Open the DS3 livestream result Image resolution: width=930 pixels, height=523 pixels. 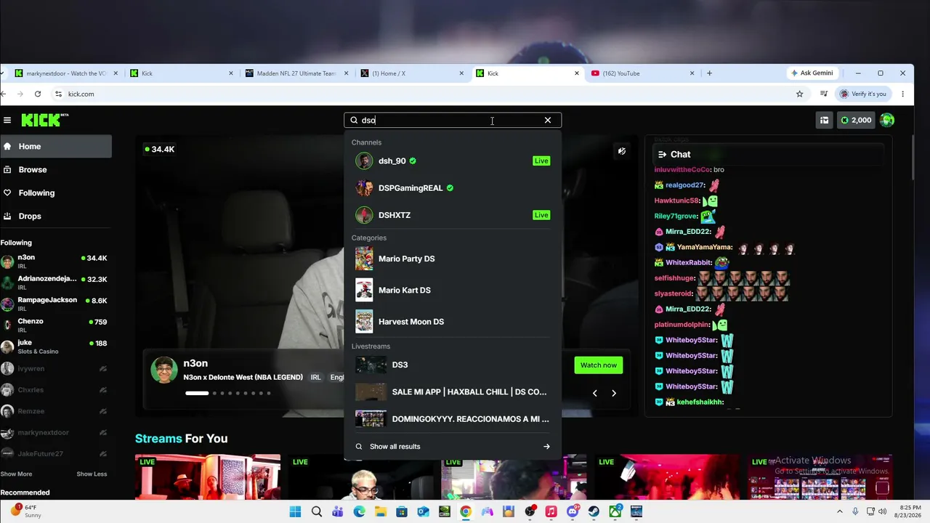[x=453, y=365]
